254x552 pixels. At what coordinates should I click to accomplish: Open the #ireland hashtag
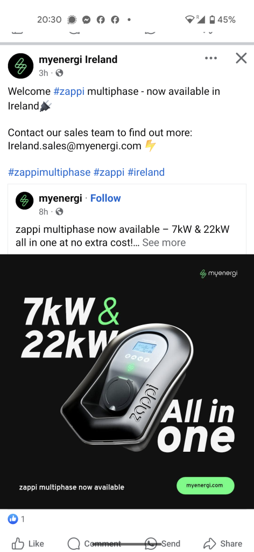point(146,172)
